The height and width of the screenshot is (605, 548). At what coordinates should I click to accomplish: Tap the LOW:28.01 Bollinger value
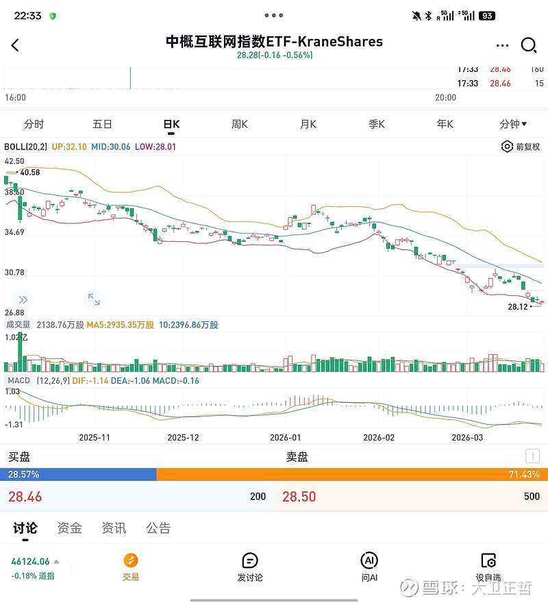tap(155, 147)
